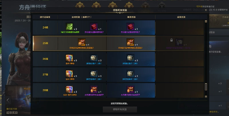
Task: Click the upgrade to super pass link
Action: click(x=205, y=7)
